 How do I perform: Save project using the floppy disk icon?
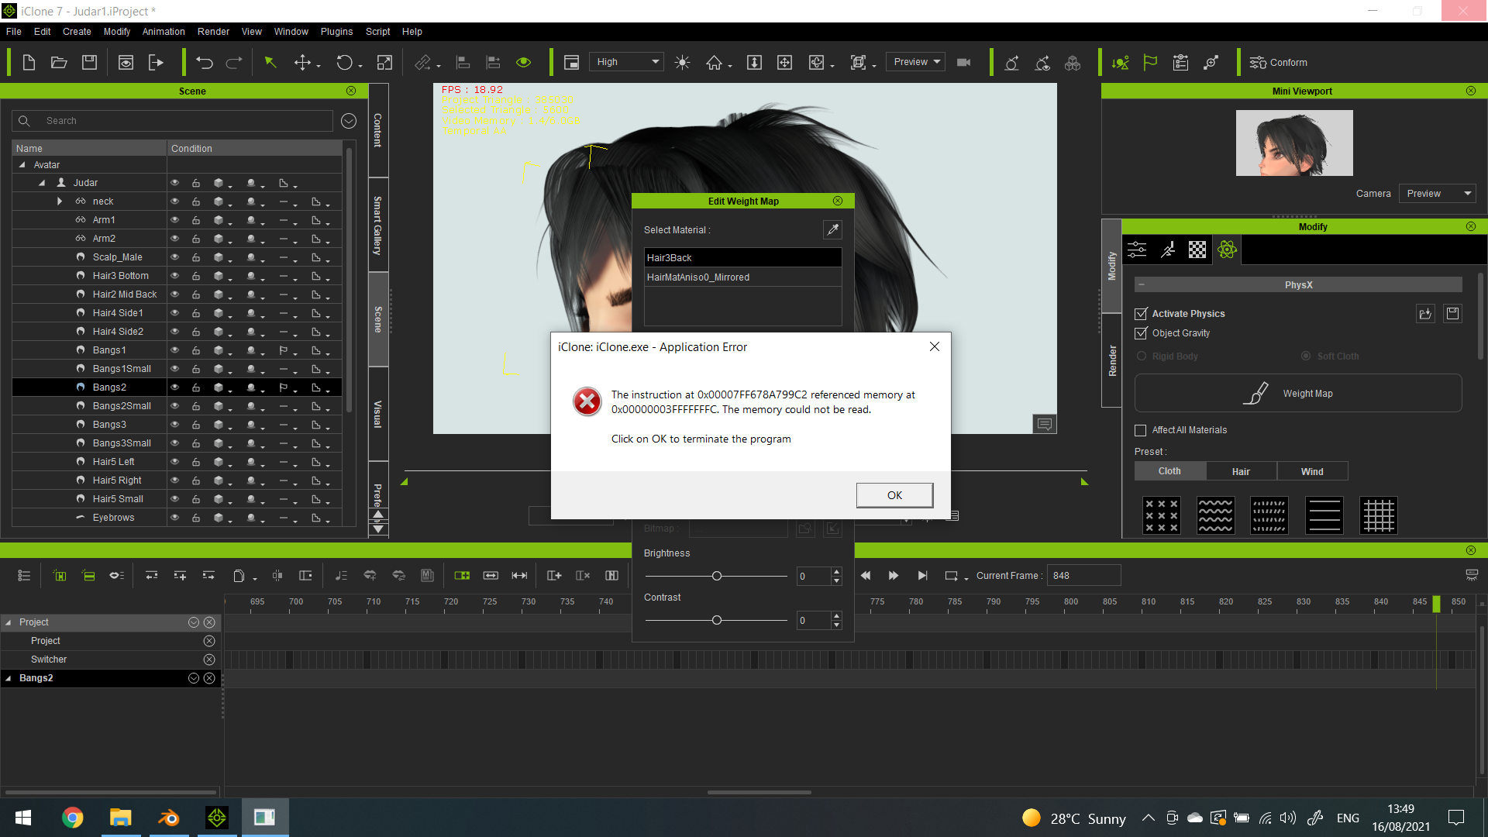click(90, 63)
